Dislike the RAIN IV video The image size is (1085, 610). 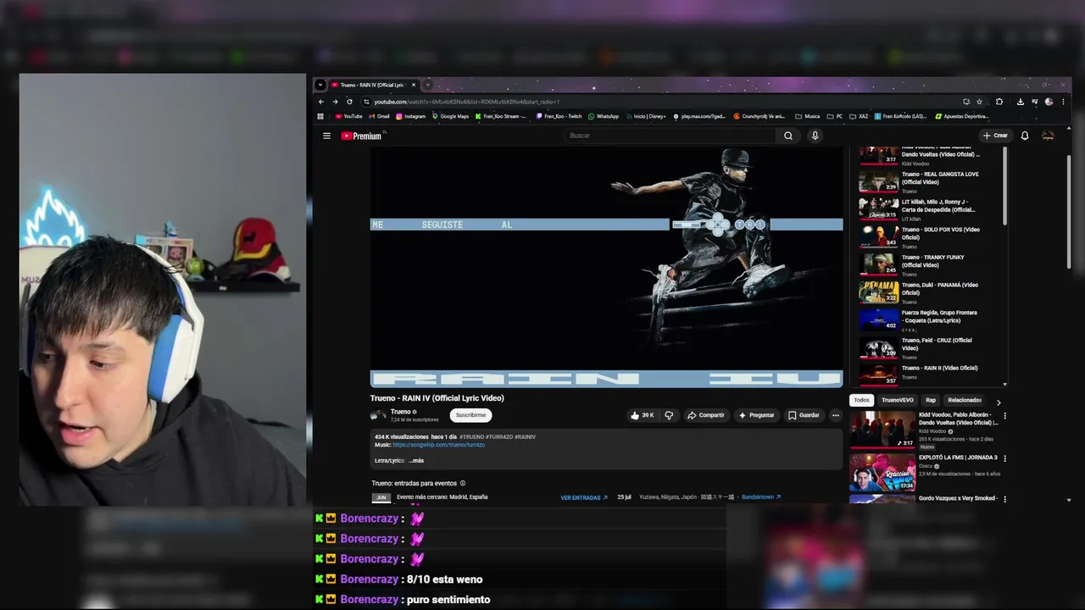tap(669, 415)
